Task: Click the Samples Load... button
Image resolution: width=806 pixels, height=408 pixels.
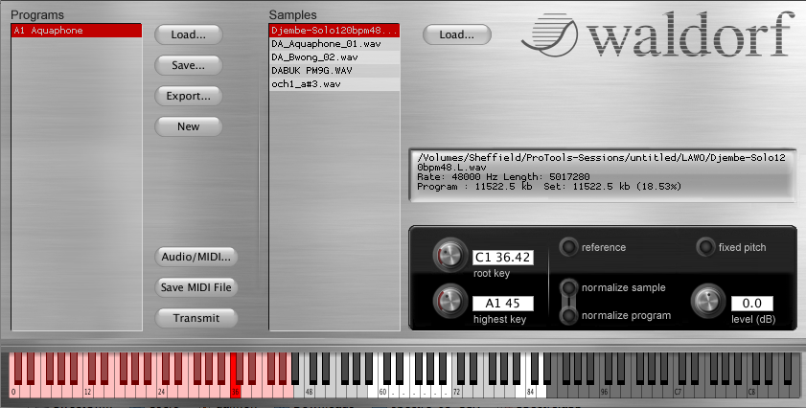Action: coord(457,34)
